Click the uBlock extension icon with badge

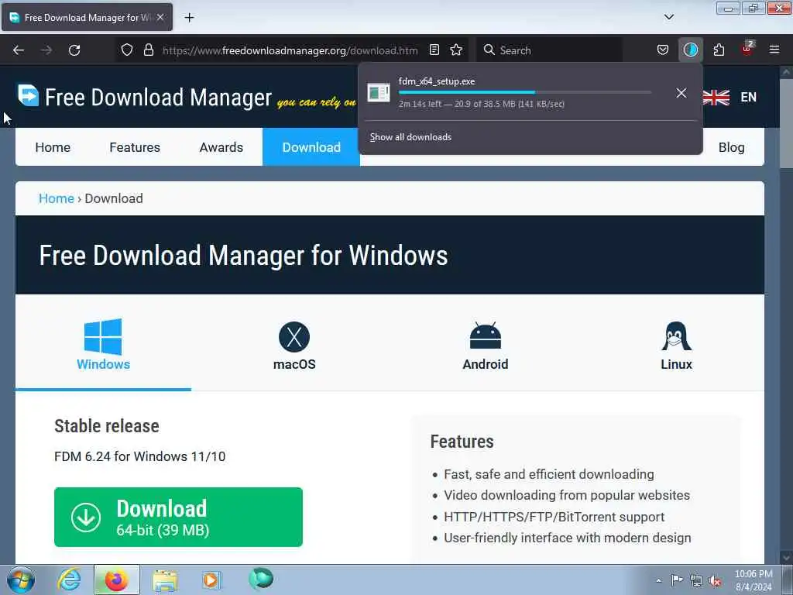click(747, 49)
